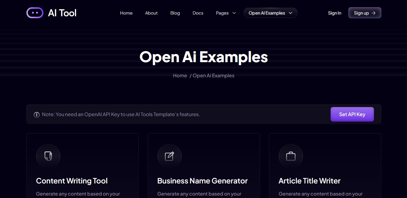The image size is (407, 198).
Task: Click the OpenAI API Key note text
Action: point(121,115)
